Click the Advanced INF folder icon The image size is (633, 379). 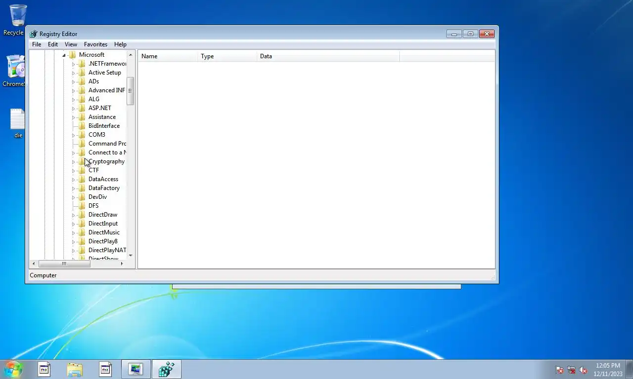click(82, 90)
